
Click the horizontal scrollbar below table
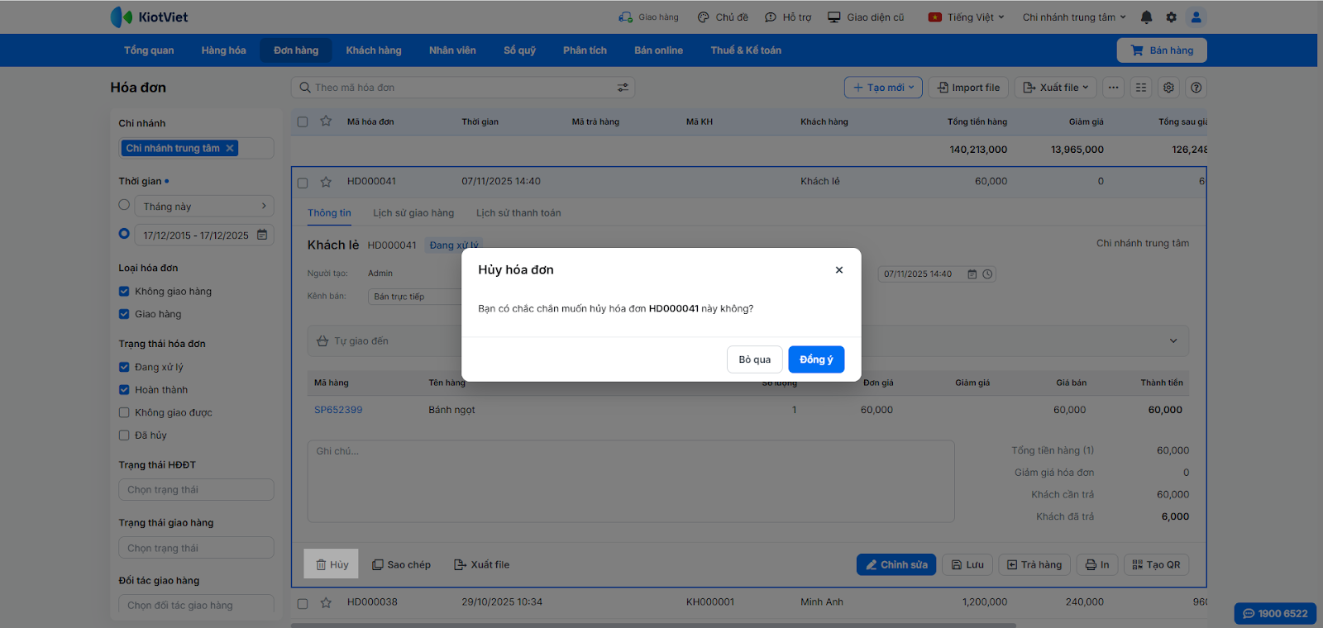click(x=653, y=626)
